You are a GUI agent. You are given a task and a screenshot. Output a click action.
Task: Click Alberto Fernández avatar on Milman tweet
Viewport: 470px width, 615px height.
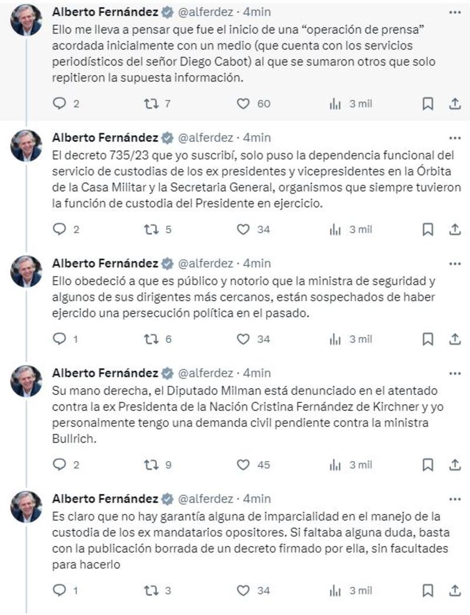coord(26,381)
